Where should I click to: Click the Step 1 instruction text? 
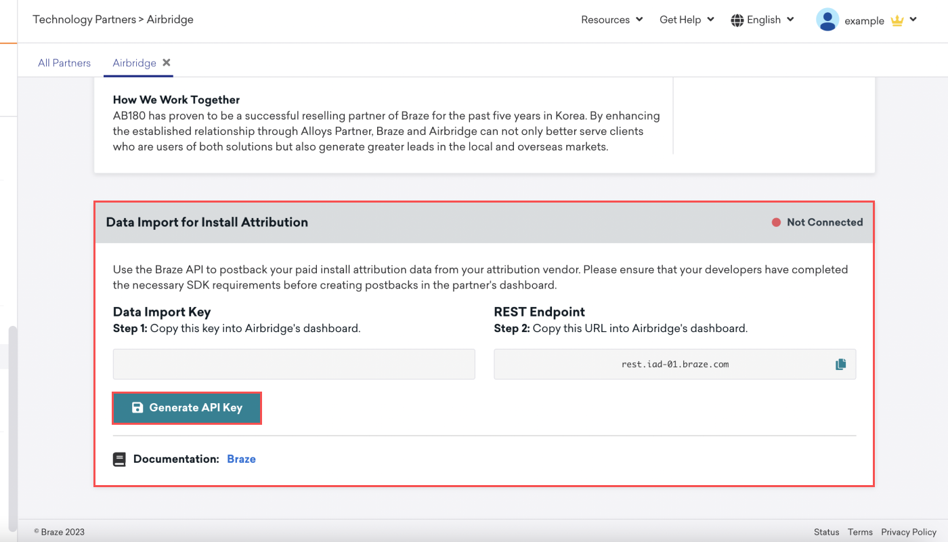coord(237,329)
